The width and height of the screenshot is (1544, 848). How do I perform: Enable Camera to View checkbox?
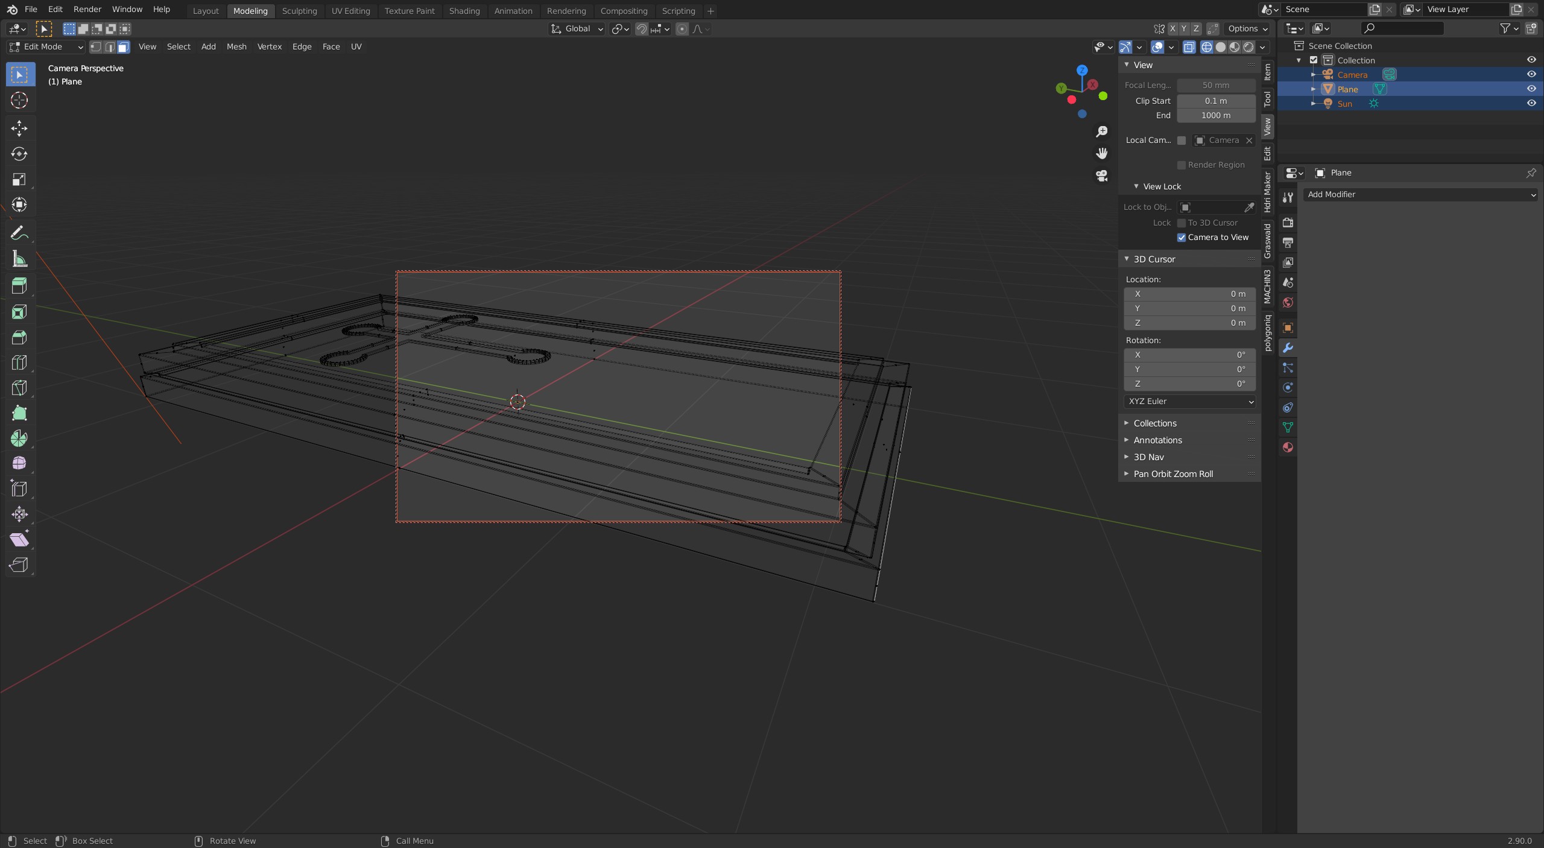[x=1182, y=238]
